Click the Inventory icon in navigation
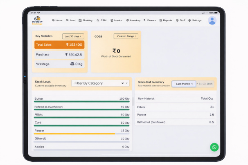Screen dimensions: 248x165 point(128,20)
